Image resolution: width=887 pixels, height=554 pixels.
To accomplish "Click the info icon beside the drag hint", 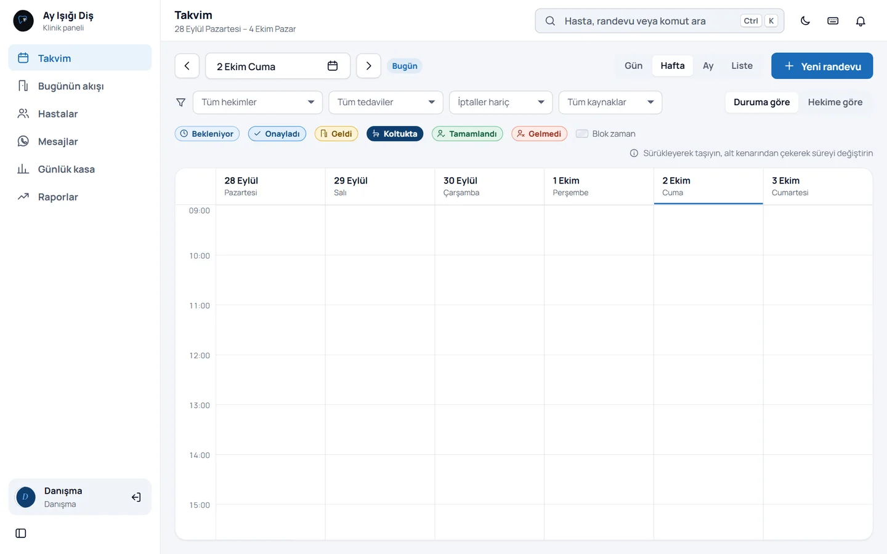I will [634, 153].
